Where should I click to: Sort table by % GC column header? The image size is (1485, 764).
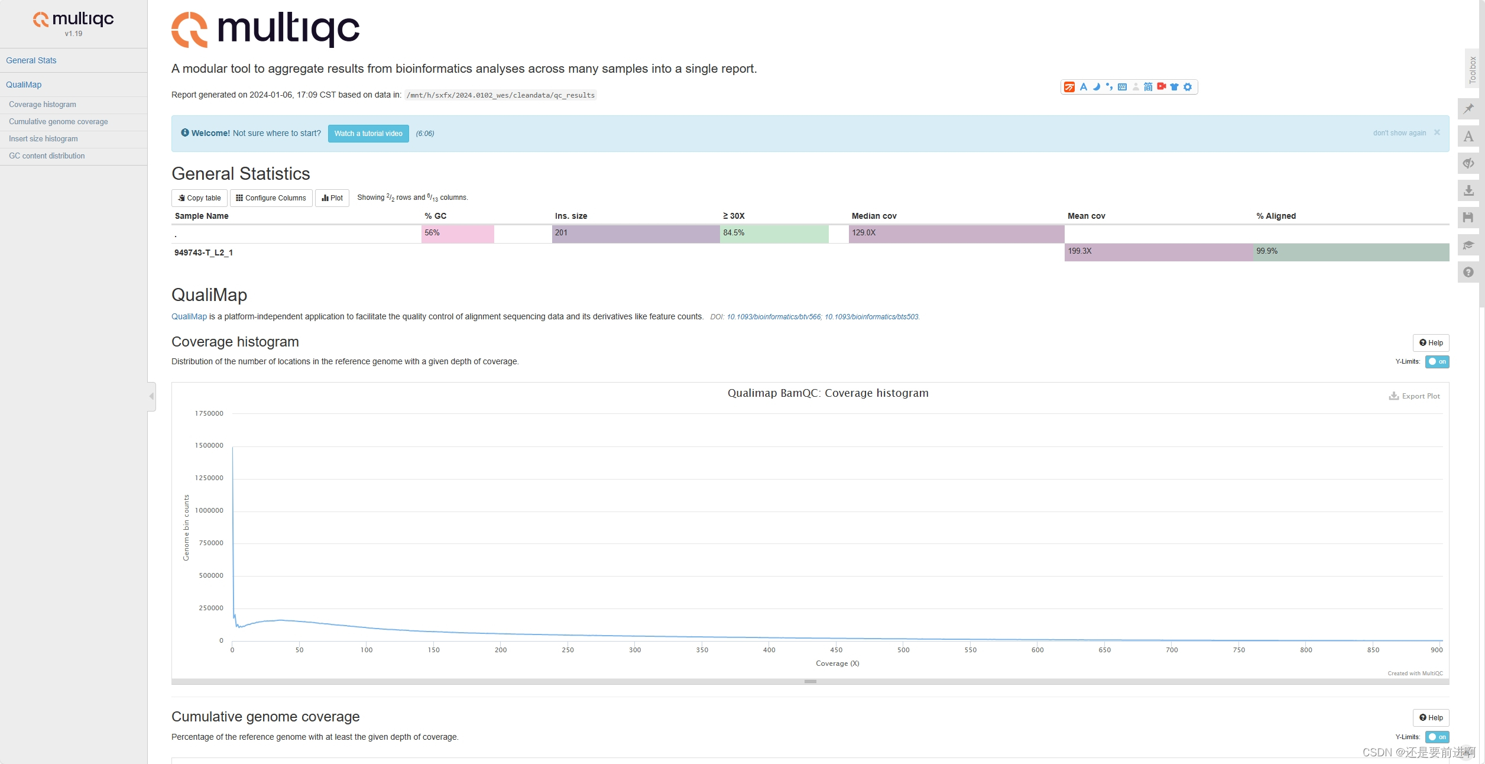pyautogui.click(x=436, y=216)
